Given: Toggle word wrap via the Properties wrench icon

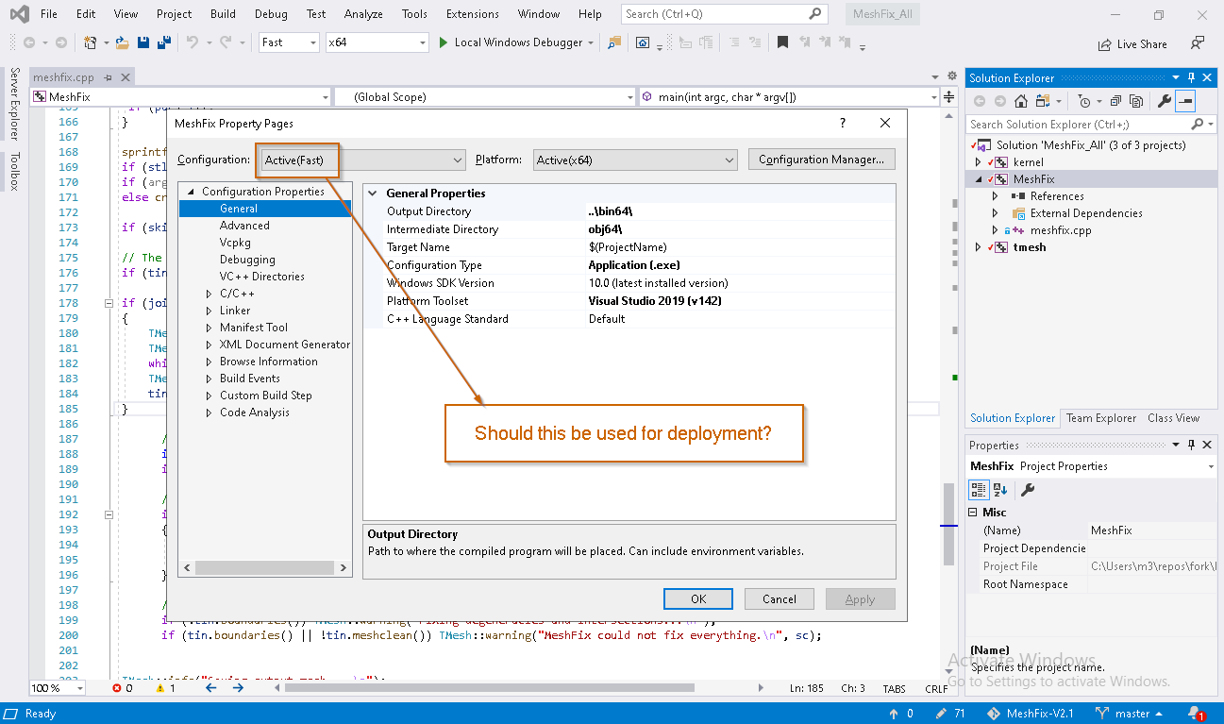Looking at the screenshot, I should [1027, 489].
